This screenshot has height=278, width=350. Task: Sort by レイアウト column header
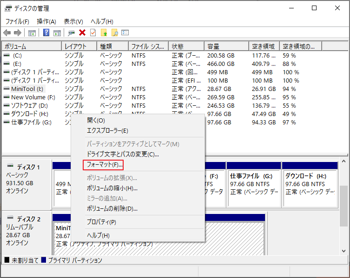coord(79,46)
